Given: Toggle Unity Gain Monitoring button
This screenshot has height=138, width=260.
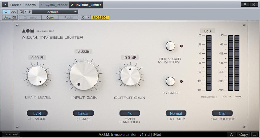Looking at the screenshot, I should [170, 46].
